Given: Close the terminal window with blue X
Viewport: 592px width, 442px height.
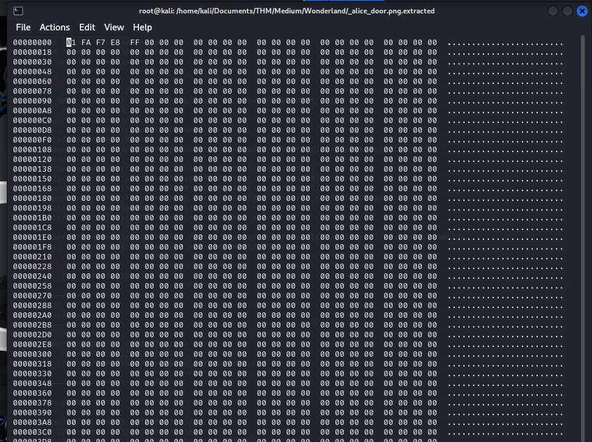Looking at the screenshot, I should [582, 11].
